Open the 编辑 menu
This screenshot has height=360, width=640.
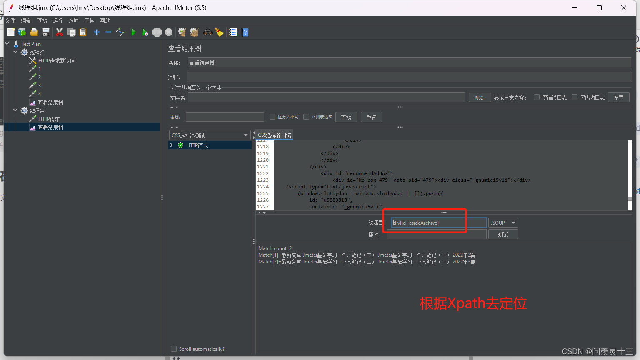(x=26, y=20)
